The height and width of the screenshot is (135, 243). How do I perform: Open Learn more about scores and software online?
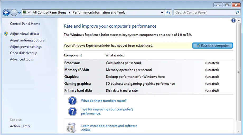(x=109, y=128)
